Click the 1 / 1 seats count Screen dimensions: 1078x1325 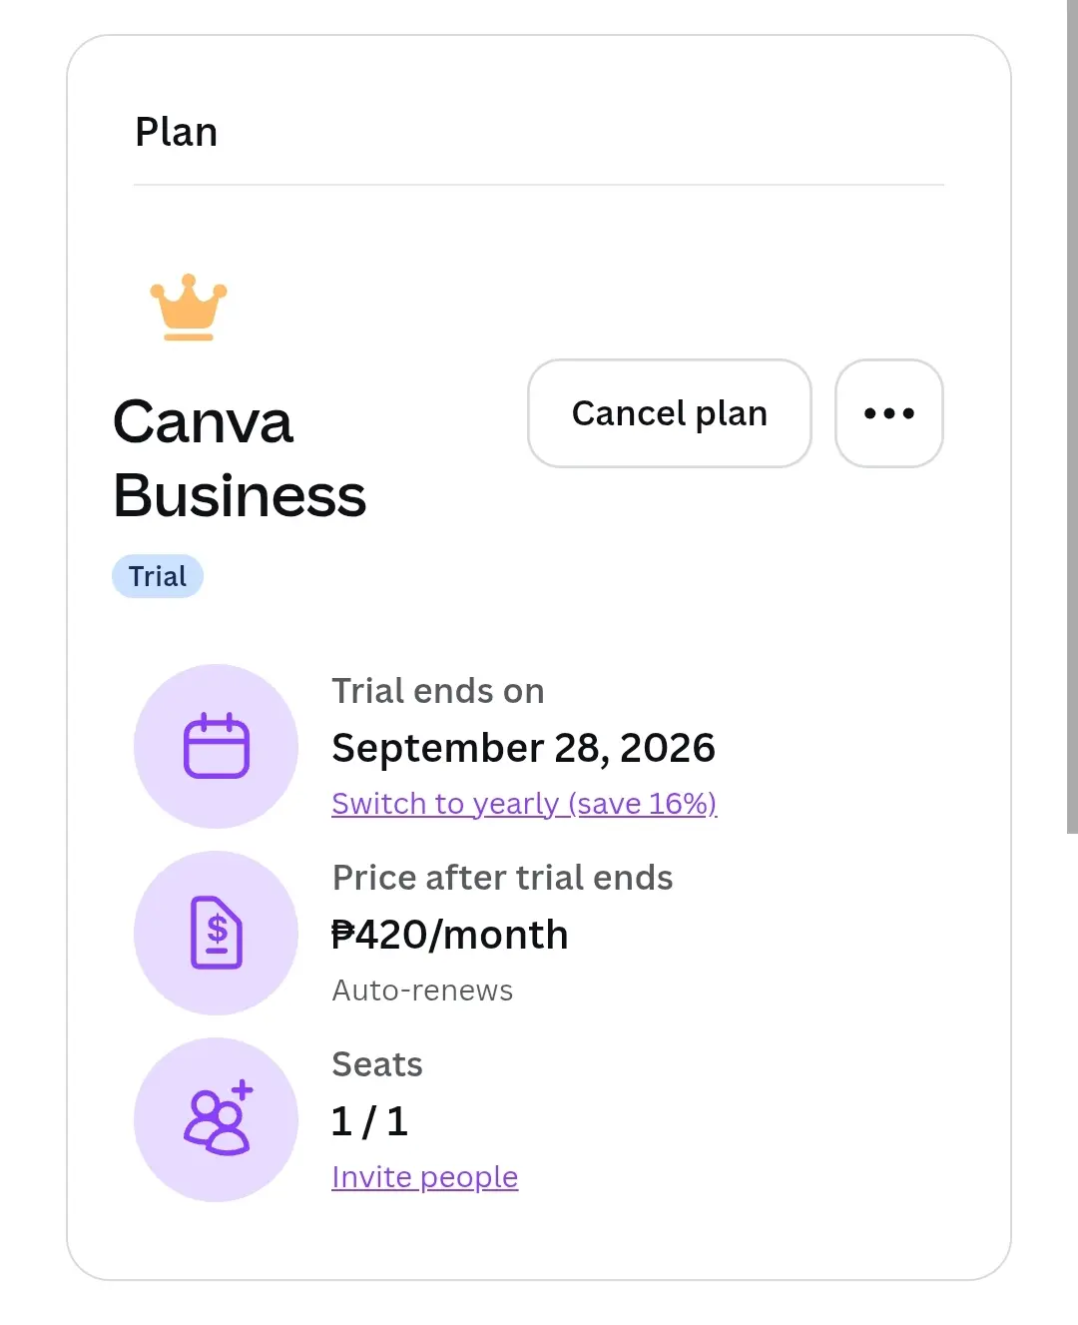[369, 1121]
